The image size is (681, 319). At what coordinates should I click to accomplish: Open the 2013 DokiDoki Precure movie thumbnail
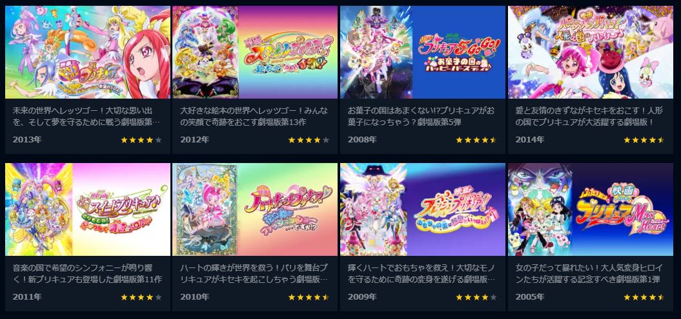click(88, 52)
